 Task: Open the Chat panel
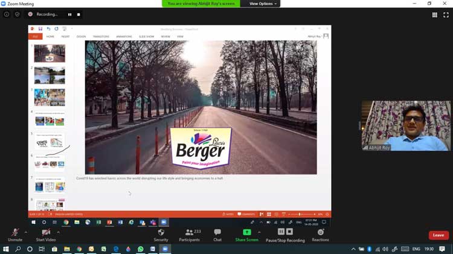click(x=217, y=235)
